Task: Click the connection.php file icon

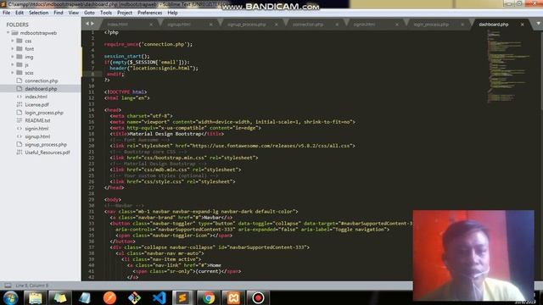Action: (20, 80)
